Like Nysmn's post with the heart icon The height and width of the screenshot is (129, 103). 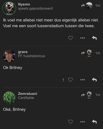pyautogui.click(x=70, y=38)
